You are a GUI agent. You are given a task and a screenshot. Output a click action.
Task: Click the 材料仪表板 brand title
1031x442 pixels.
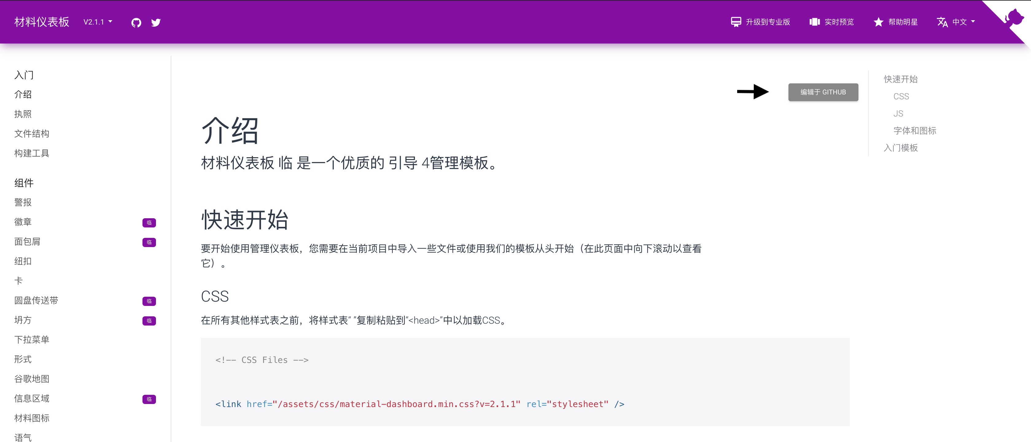42,22
